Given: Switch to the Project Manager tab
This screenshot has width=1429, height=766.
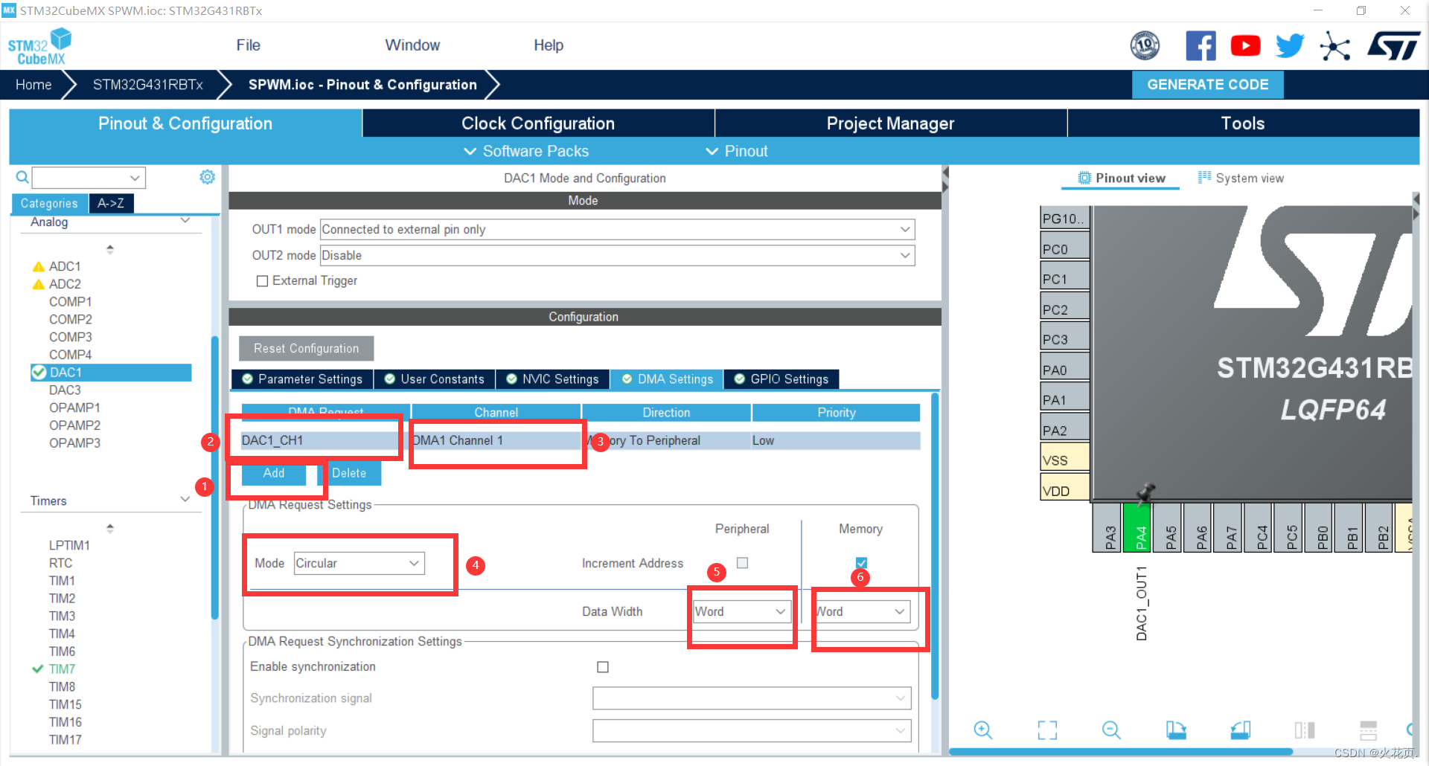Looking at the screenshot, I should tap(890, 123).
